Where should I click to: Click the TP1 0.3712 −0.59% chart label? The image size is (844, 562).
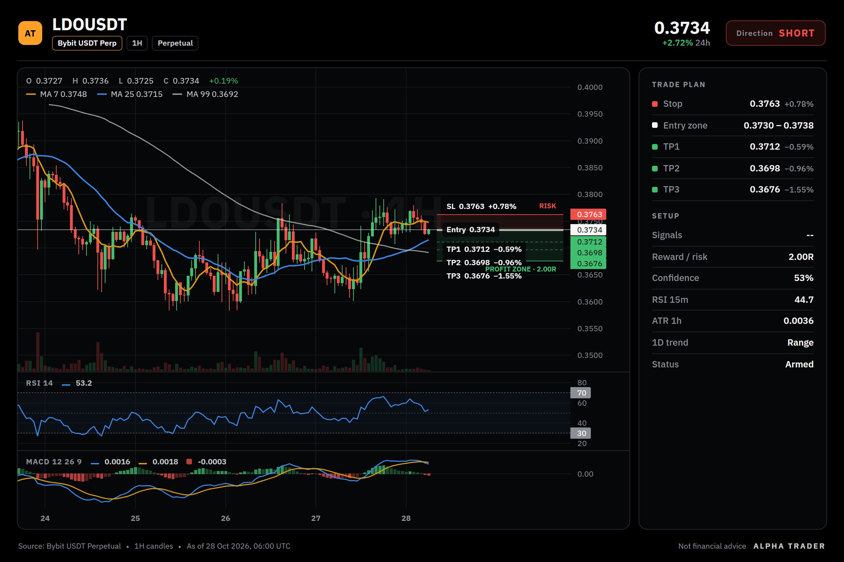point(484,249)
